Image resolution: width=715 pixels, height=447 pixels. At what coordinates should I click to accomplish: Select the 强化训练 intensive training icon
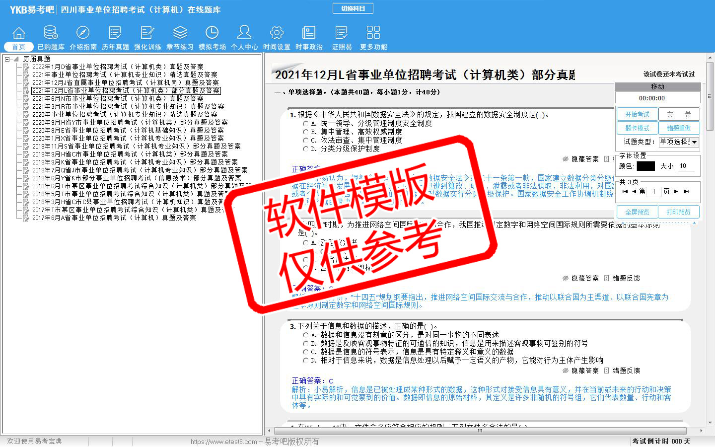147,33
